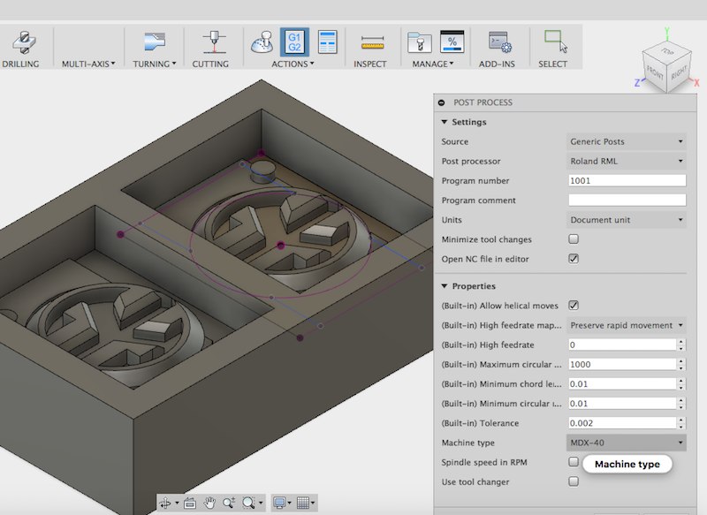Click the High feedrate value field
This screenshot has height=515, width=707.
[x=623, y=345]
